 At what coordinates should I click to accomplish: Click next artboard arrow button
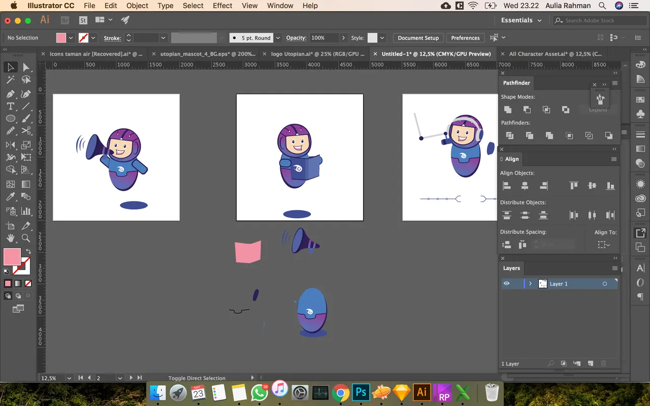131,378
